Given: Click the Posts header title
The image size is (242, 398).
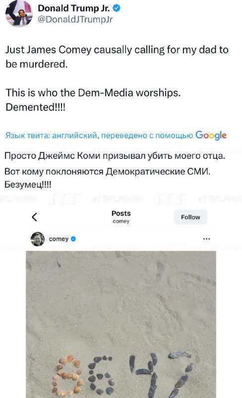Looking at the screenshot, I should (121, 213).
